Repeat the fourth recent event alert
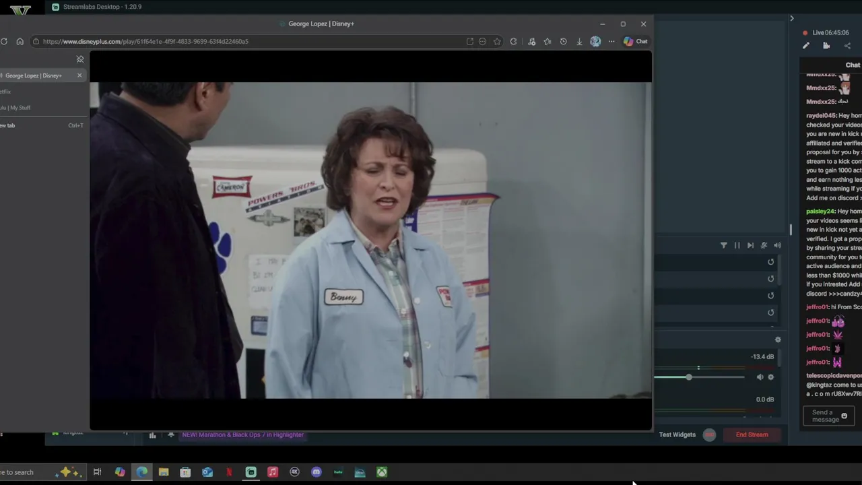Viewport: 862px width, 485px height. coord(771,313)
